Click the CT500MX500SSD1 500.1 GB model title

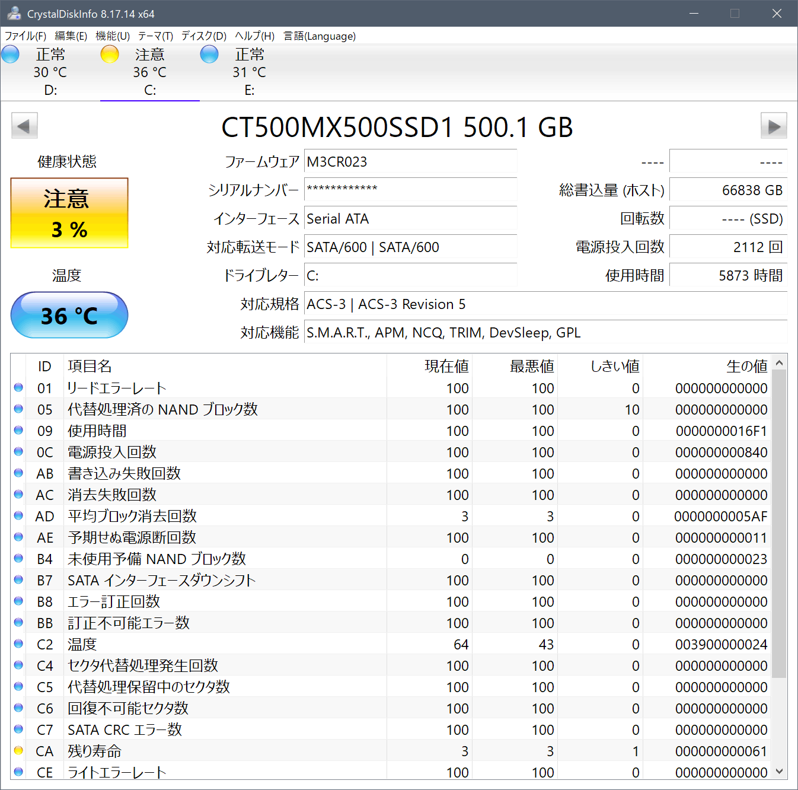tap(397, 127)
